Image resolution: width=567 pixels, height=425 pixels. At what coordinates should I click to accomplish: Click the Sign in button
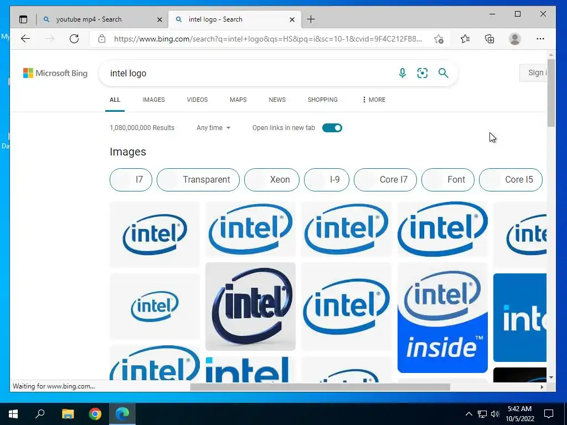tap(533, 73)
